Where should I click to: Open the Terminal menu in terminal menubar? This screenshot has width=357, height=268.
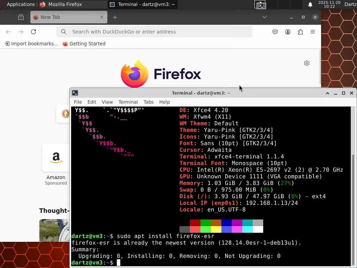(x=128, y=102)
